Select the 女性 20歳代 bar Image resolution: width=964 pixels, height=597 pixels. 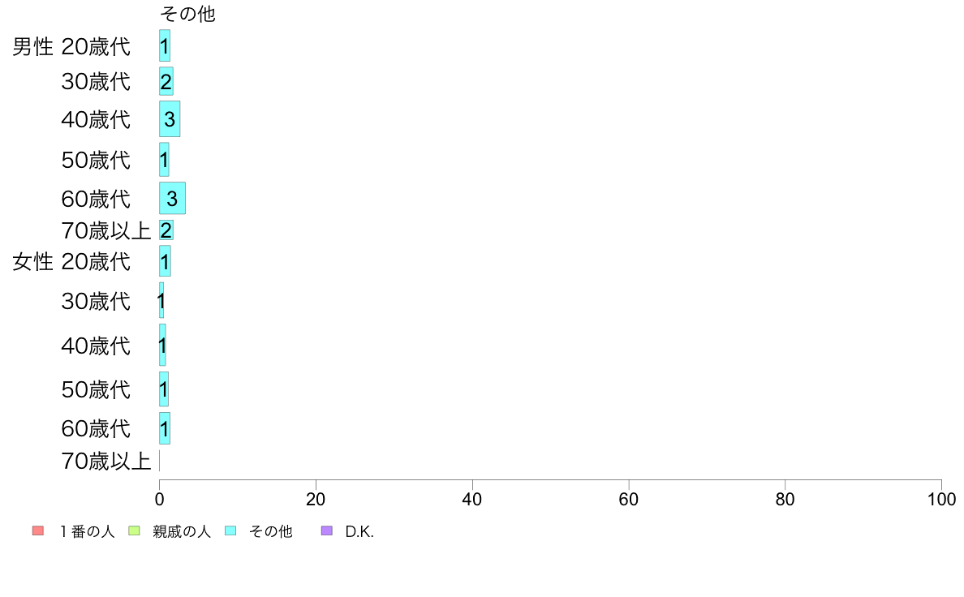165,260
